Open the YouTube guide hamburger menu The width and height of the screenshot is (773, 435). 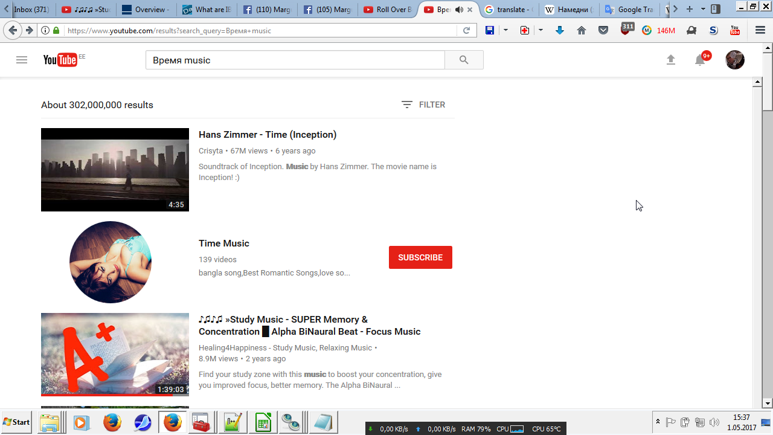coord(22,60)
